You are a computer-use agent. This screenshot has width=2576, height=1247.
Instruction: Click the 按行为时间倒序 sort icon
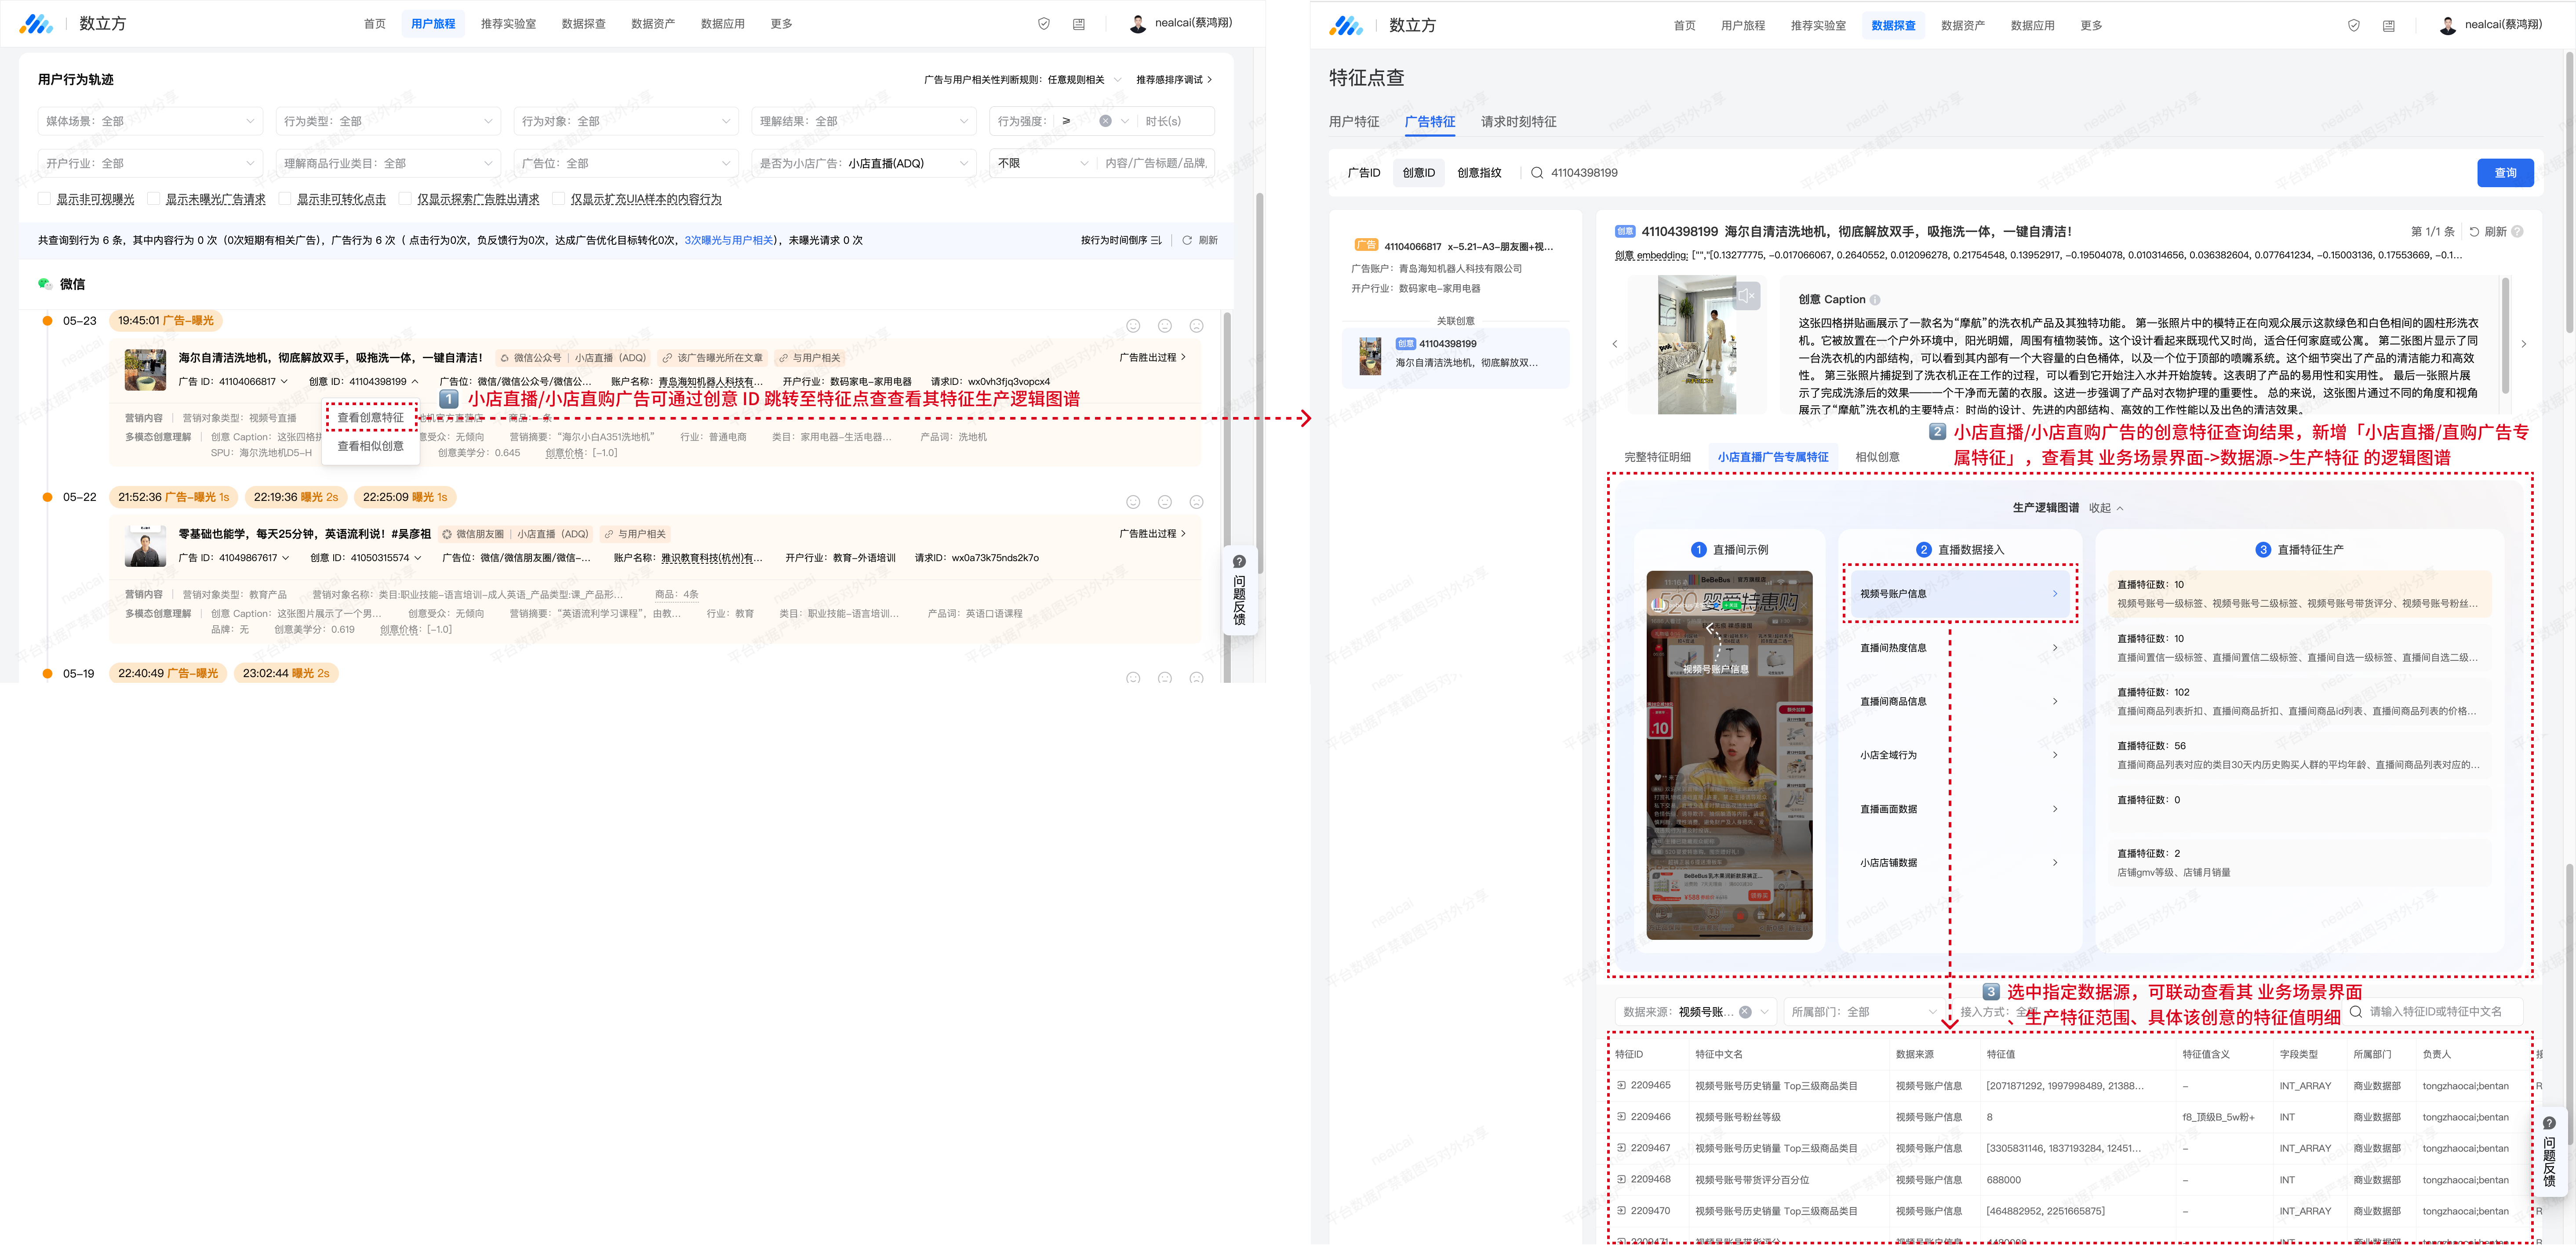pyautogui.click(x=1156, y=240)
